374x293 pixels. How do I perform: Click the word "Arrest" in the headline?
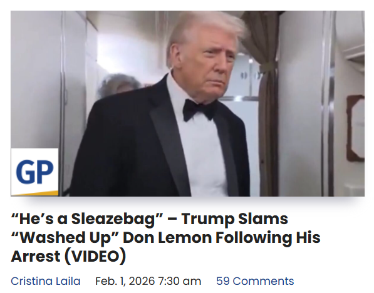tap(36, 257)
